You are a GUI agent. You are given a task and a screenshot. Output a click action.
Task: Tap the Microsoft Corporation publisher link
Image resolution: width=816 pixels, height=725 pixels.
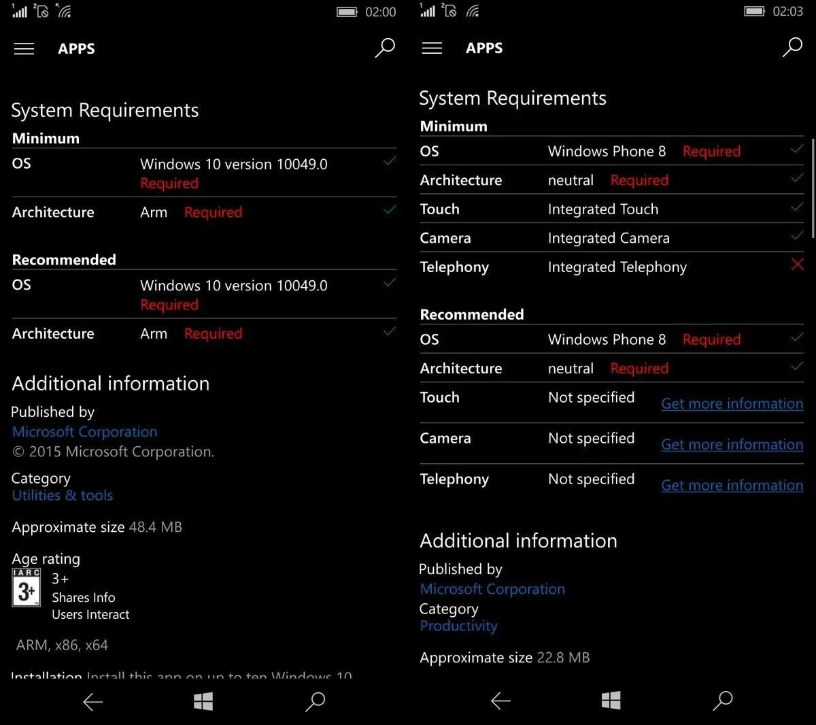(84, 431)
